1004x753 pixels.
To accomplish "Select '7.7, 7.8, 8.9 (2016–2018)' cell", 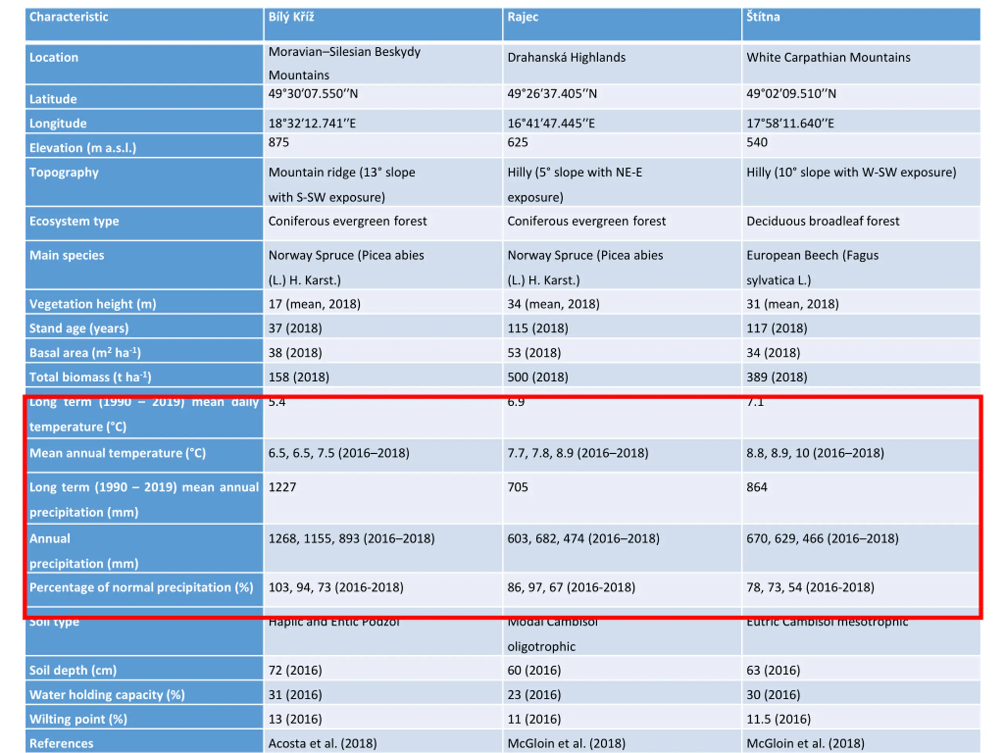I will tap(622, 455).
